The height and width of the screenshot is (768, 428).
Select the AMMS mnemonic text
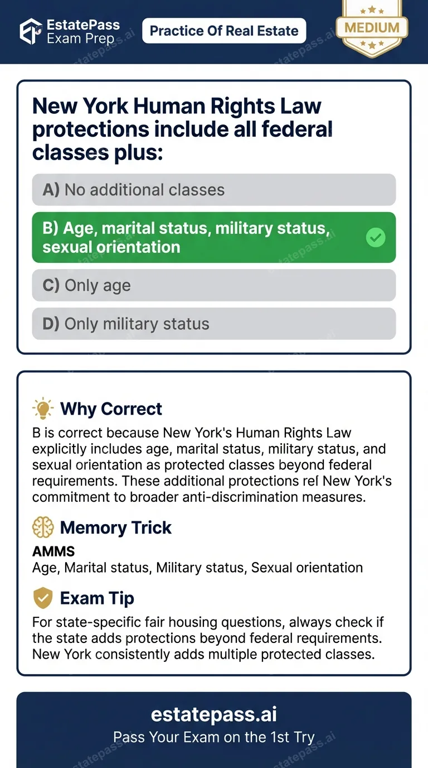[53, 551]
